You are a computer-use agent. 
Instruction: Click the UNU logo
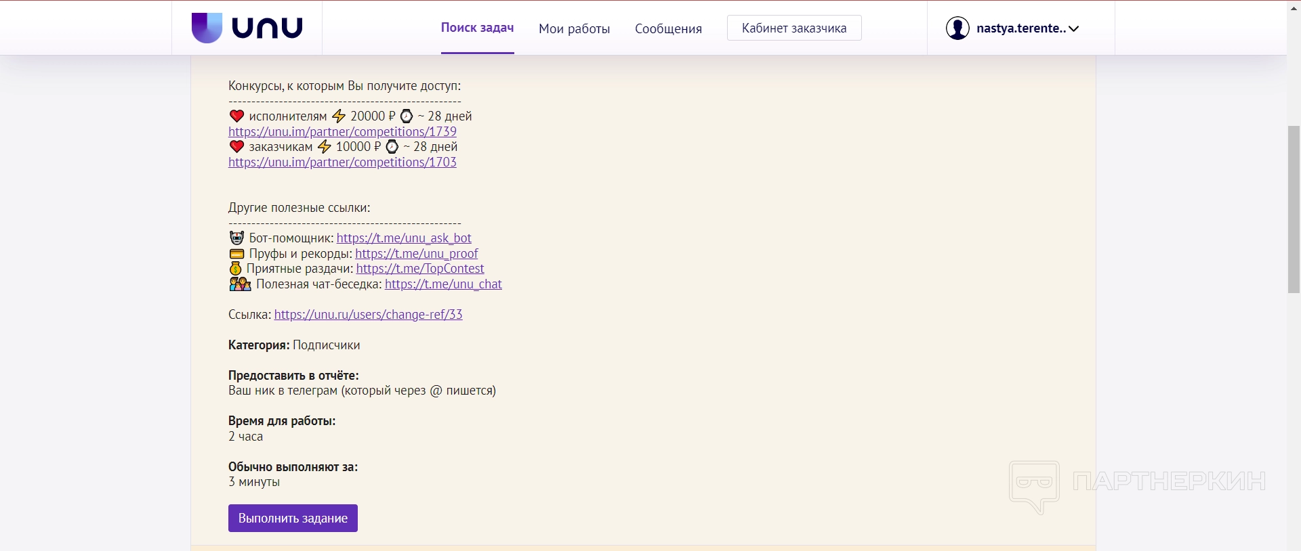pos(247,28)
